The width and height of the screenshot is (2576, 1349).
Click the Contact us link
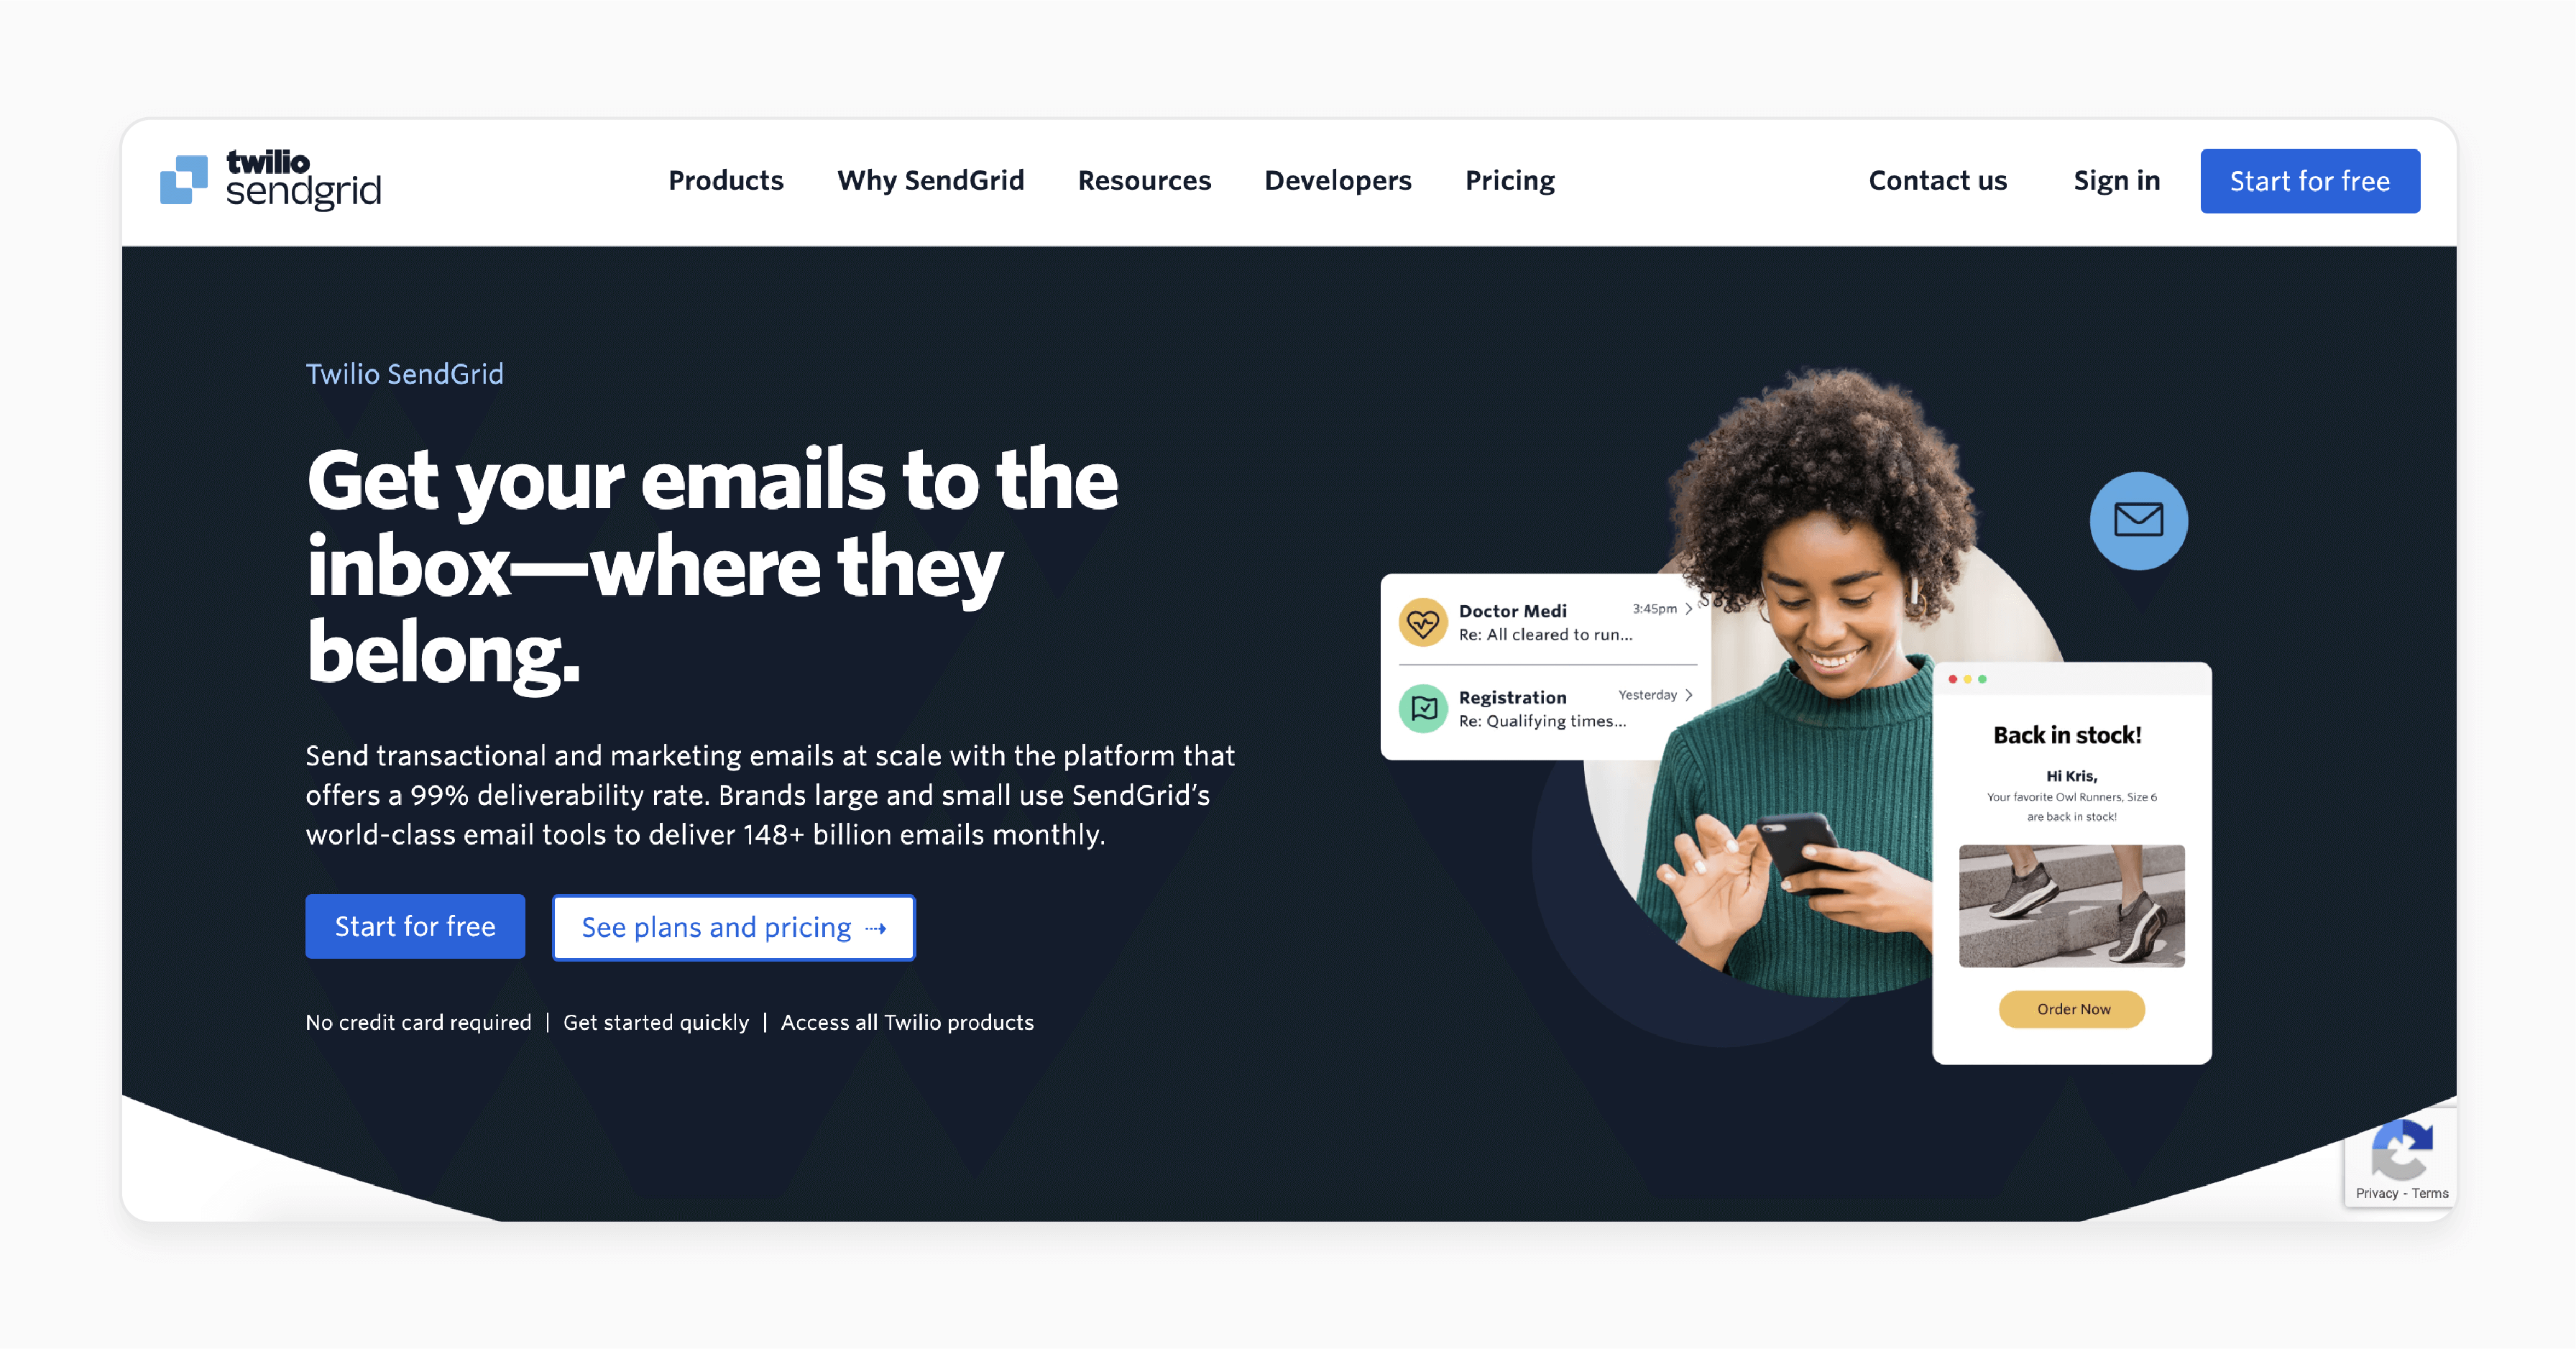tap(1937, 179)
